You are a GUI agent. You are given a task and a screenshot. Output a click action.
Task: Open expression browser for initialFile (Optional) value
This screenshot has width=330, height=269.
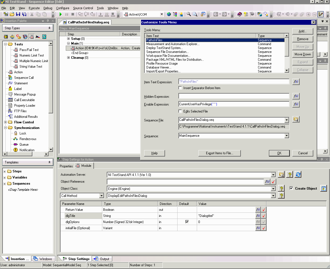pyautogui.click(x=258, y=228)
